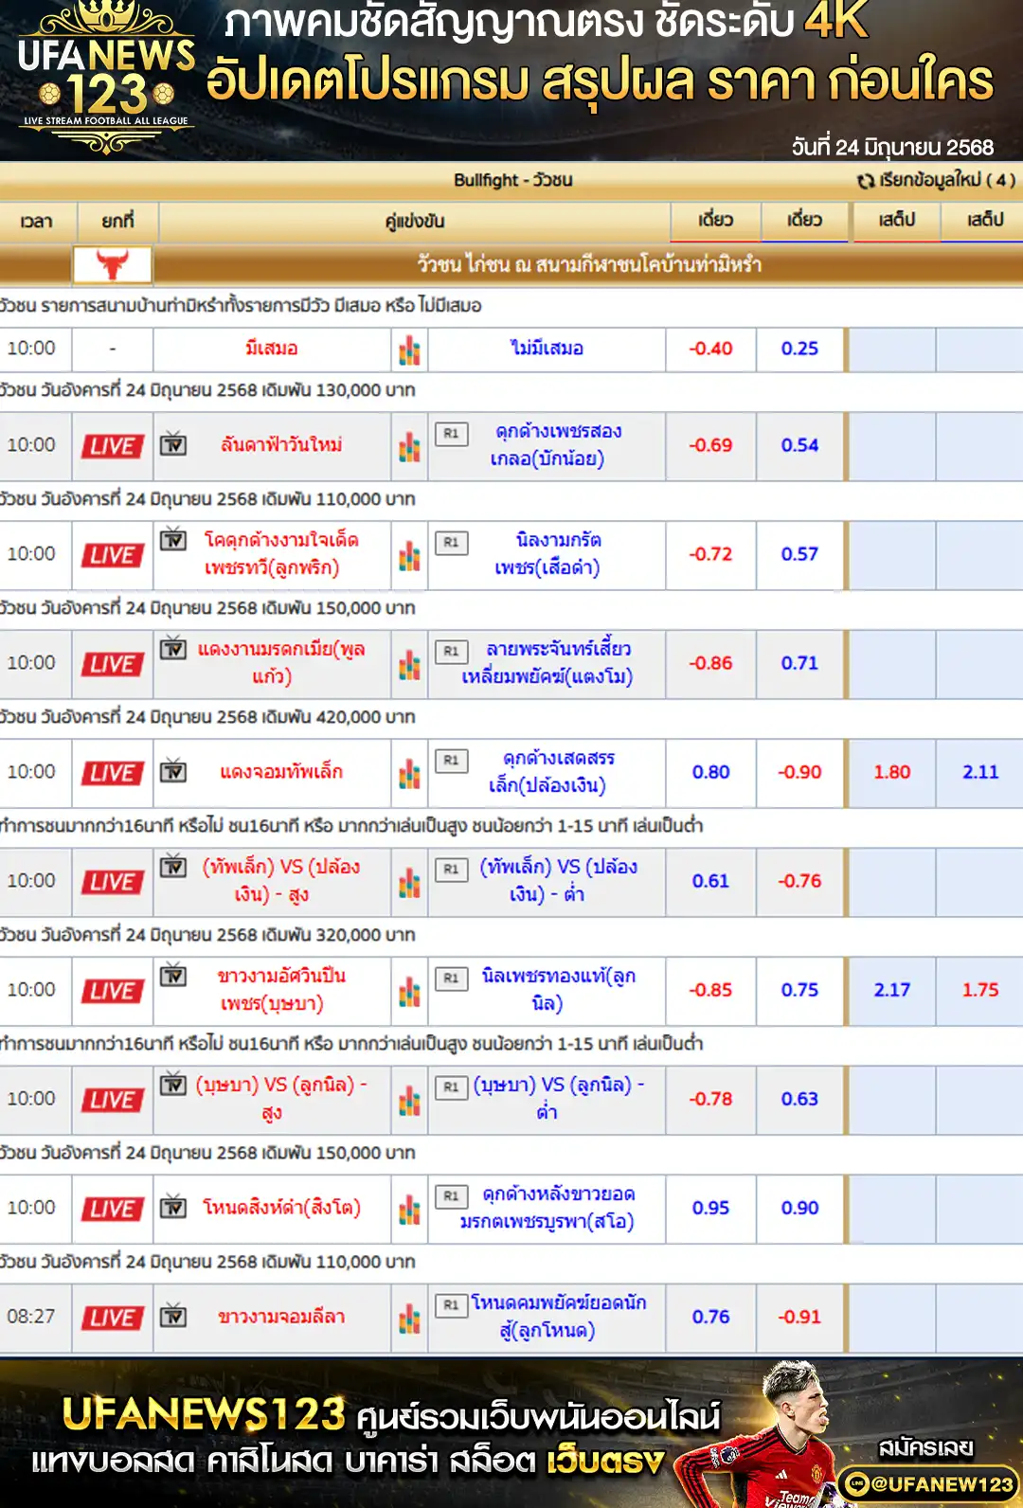Screen dimensions: 1023x1508
Task: Open stats chart for ขาวงามจอมลีลา row
Action: (409, 1318)
